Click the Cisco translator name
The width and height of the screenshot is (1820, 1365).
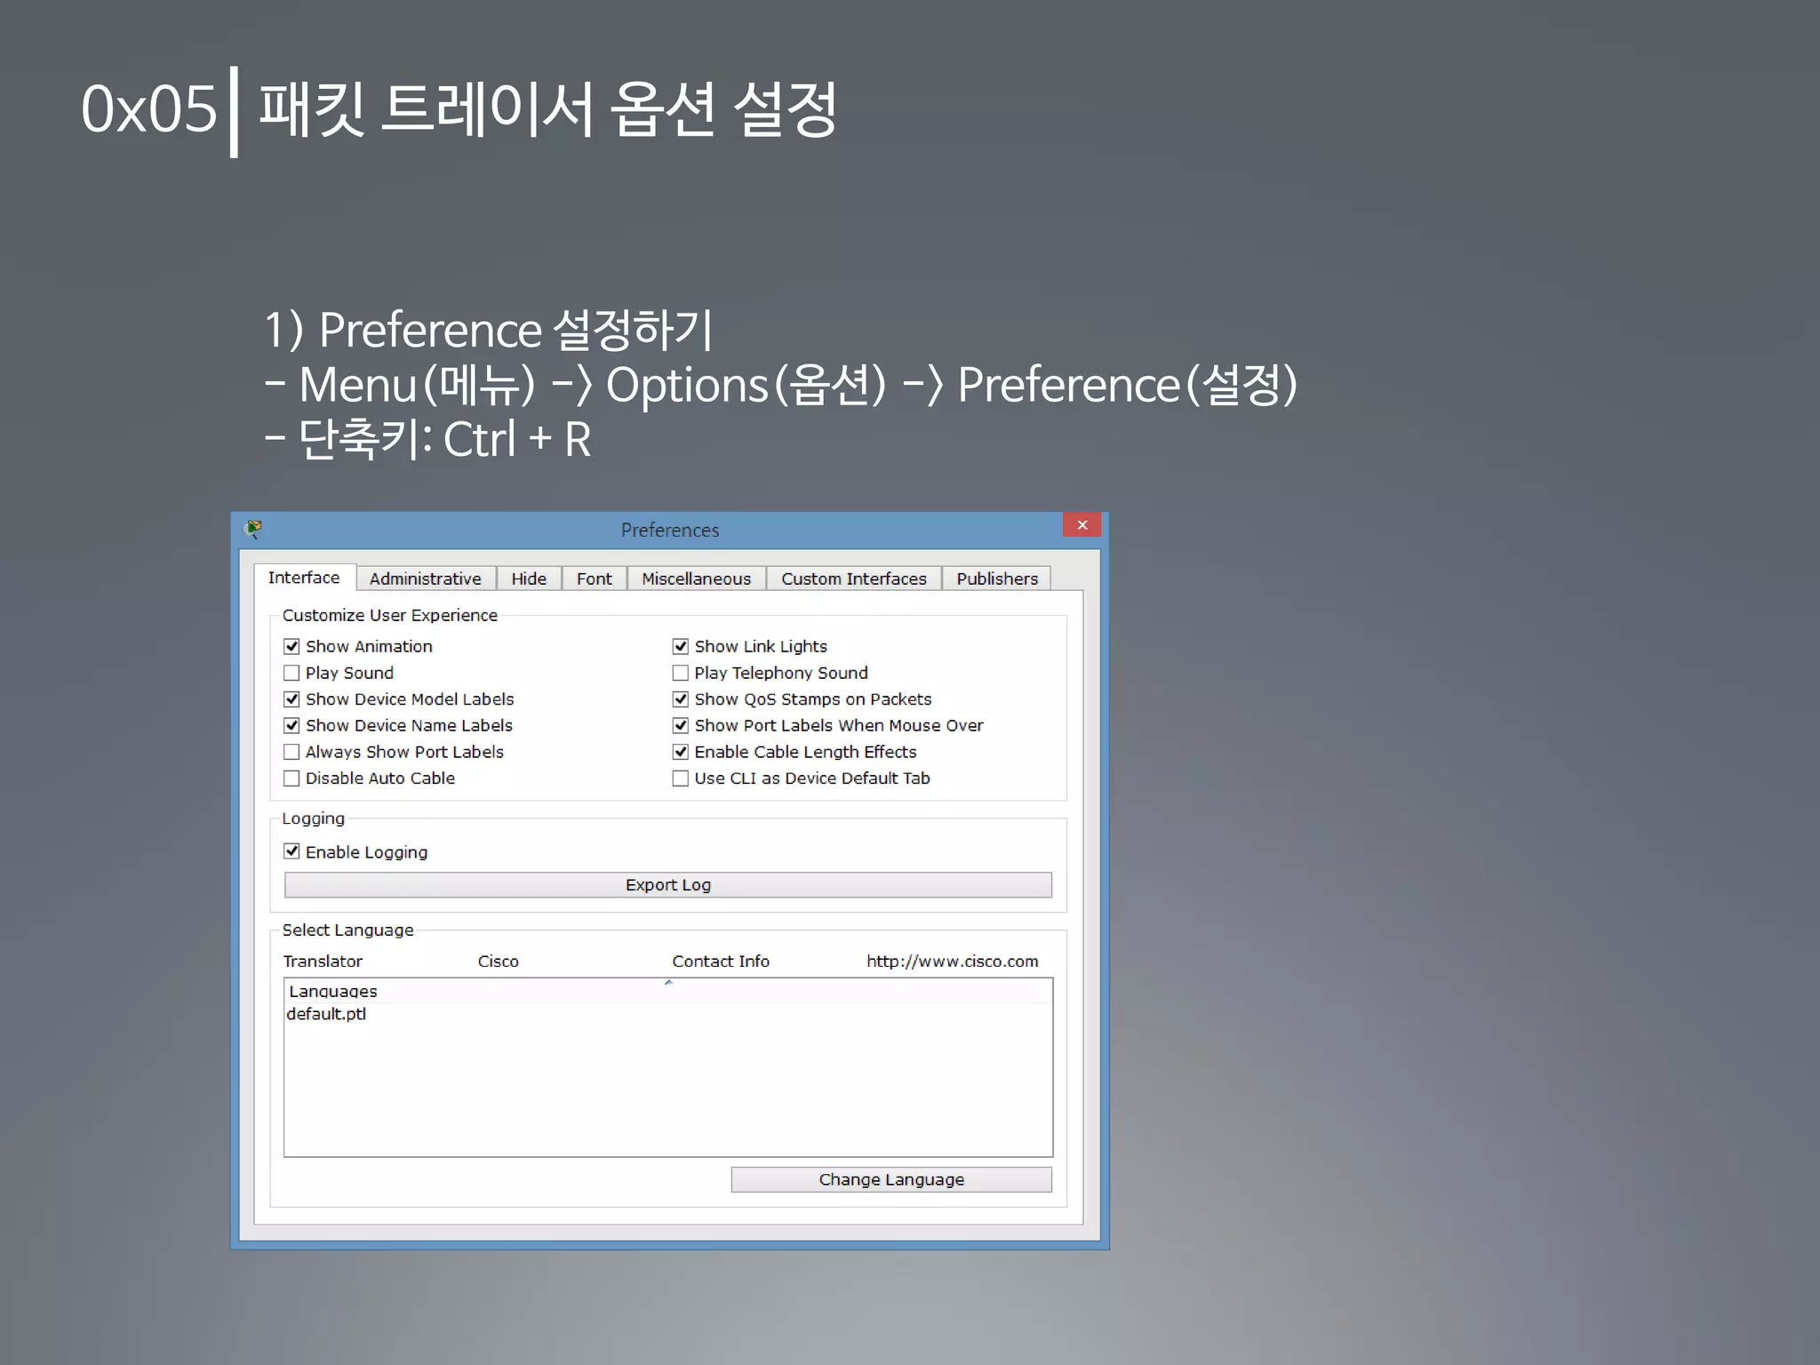[x=498, y=962]
